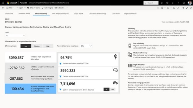Open the Learn more tab
This screenshot has height=108, width=193.
[116, 14]
